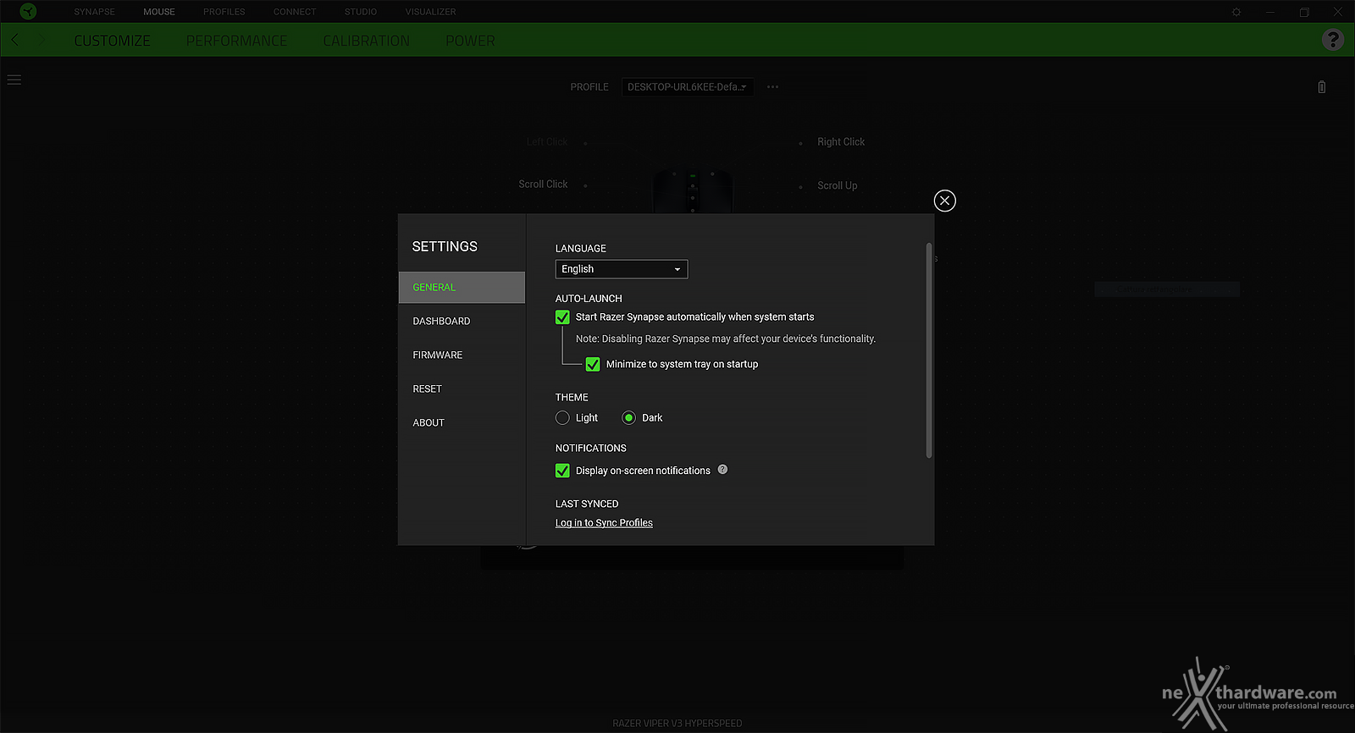Screen dimensions: 1355x733
Task: Open the Customize tab
Action: click(x=112, y=41)
